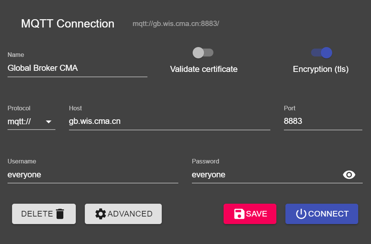Place cursor in the Password field
This screenshot has width=371, height=244.
pyautogui.click(x=264, y=174)
